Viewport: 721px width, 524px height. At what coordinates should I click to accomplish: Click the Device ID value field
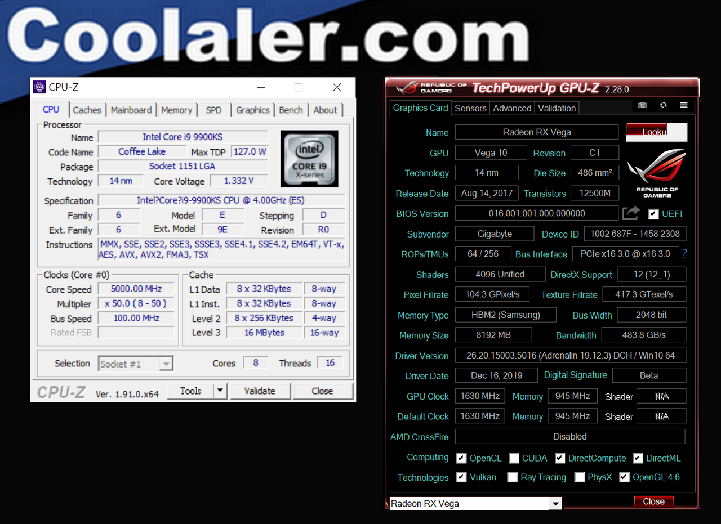pos(635,234)
